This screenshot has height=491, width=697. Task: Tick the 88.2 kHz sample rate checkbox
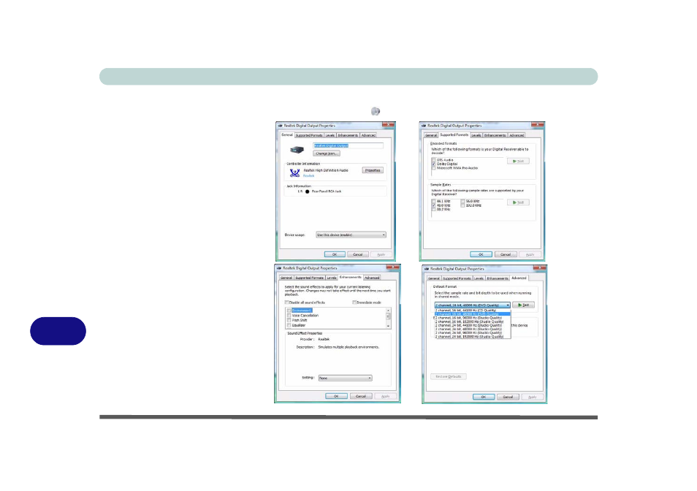pyautogui.click(x=433, y=209)
